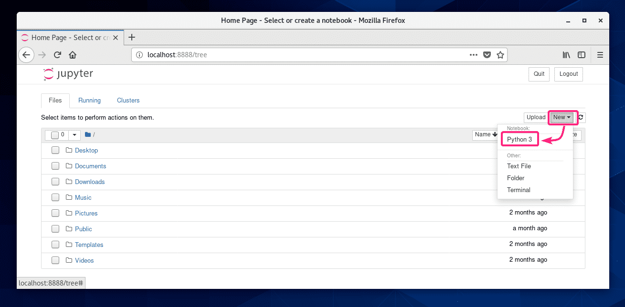This screenshot has height=307, width=625.
Task: Check the checkbox next to the Desktop folder
Action: click(55, 150)
